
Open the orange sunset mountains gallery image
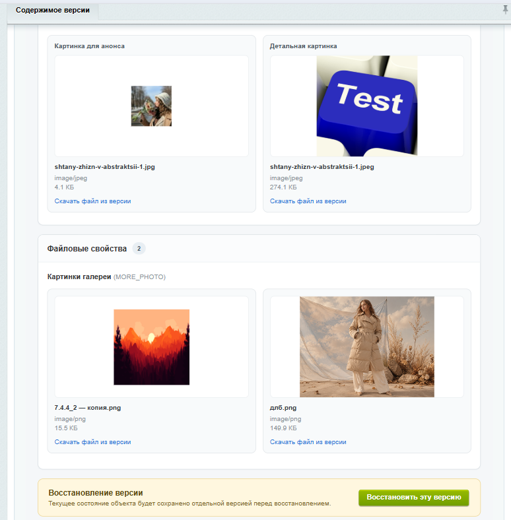pos(152,347)
